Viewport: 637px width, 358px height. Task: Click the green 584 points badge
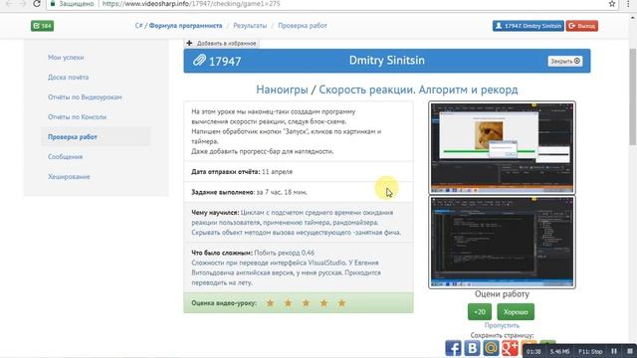tap(42, 26)
